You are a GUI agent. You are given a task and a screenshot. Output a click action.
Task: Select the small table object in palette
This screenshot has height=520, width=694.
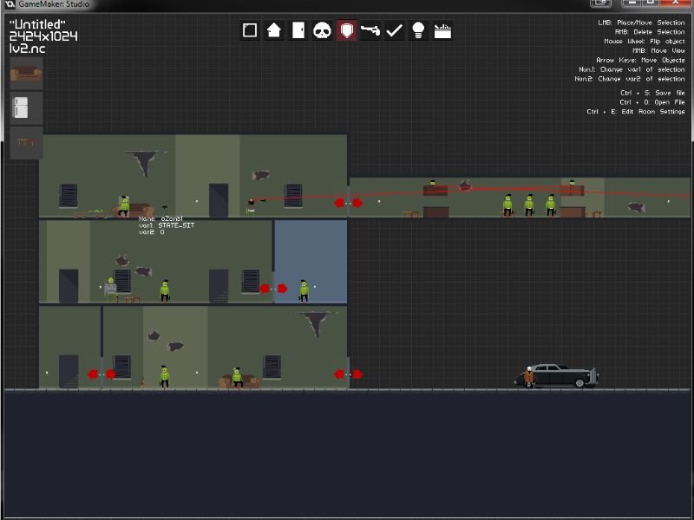(26, 142)
